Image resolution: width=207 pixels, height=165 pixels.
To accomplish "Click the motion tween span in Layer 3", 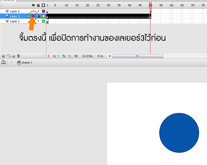I will (99, 16).
